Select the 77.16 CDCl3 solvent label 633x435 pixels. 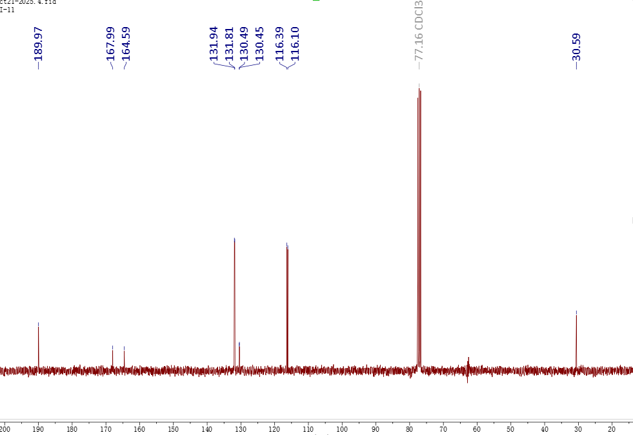pos(419,31)
